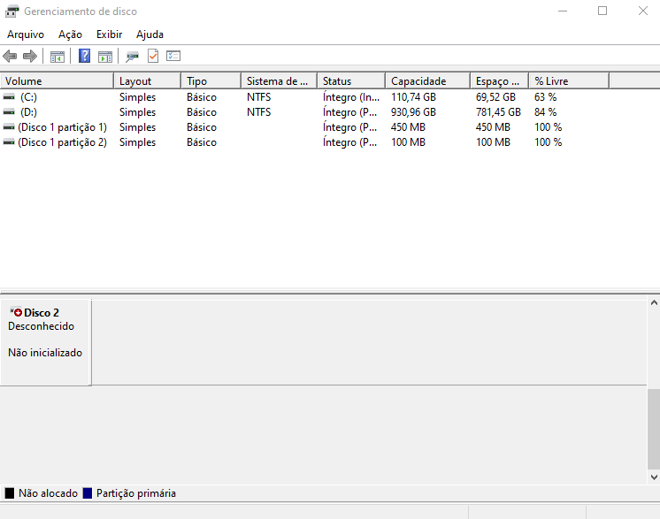Select the (Disco 1 partição 2) row
The height and width of the screenshot is (519, 660).
(x=304, y=142)
